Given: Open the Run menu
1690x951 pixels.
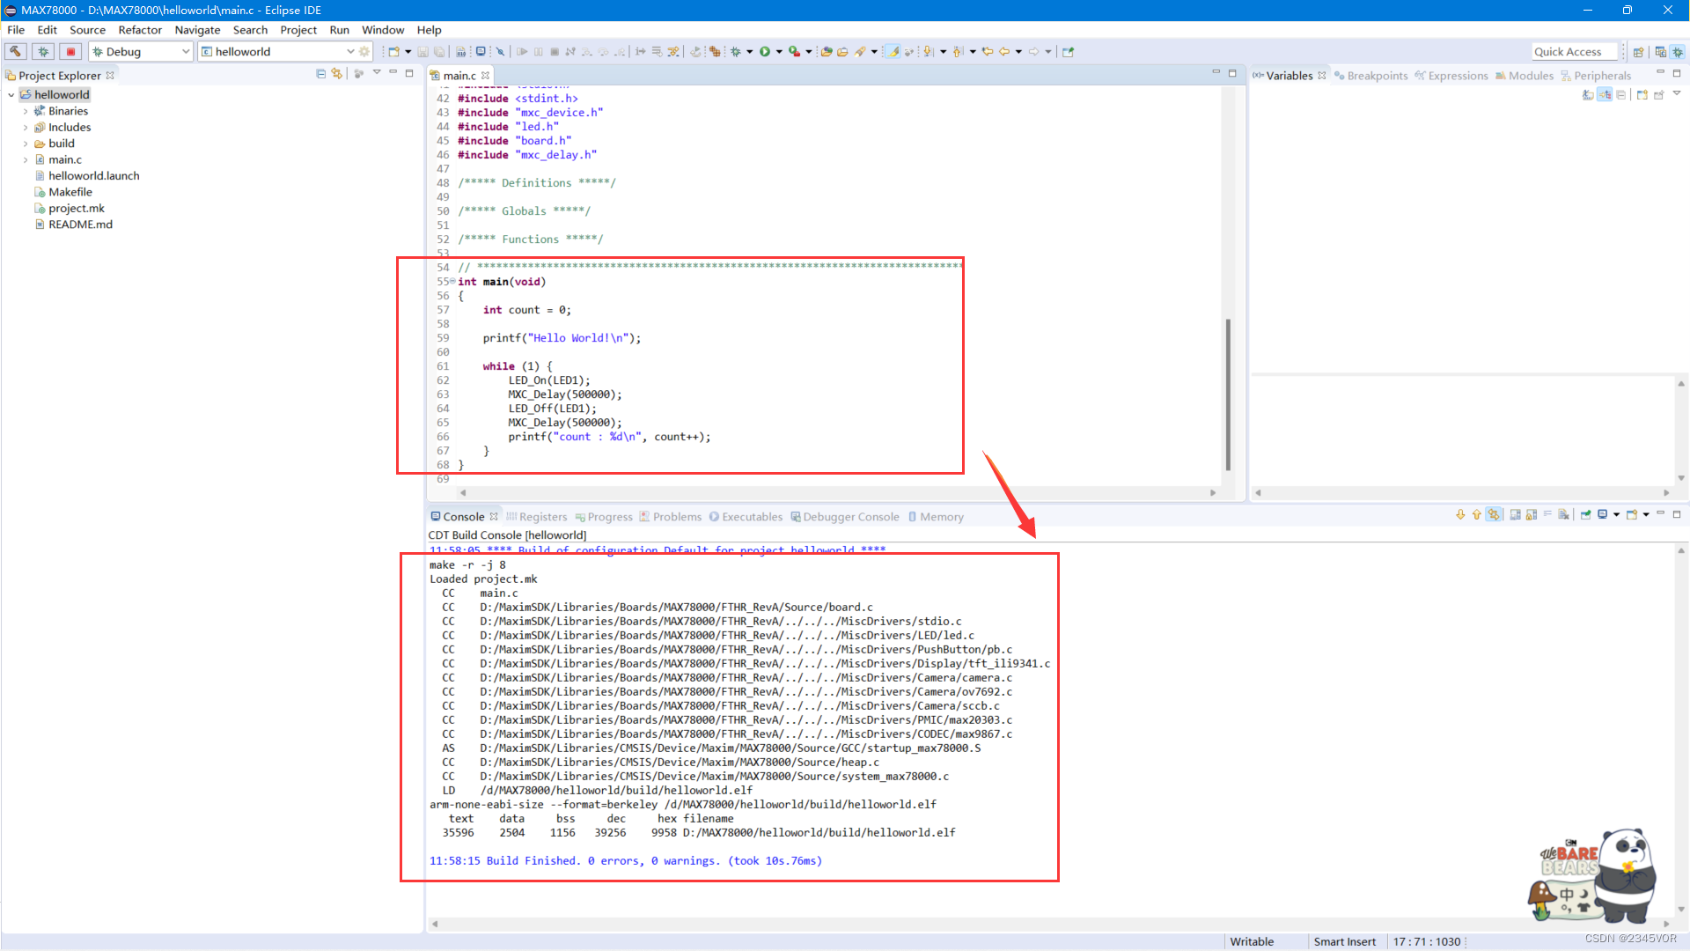Looking at the screenshot, I should tap(339, 30).
